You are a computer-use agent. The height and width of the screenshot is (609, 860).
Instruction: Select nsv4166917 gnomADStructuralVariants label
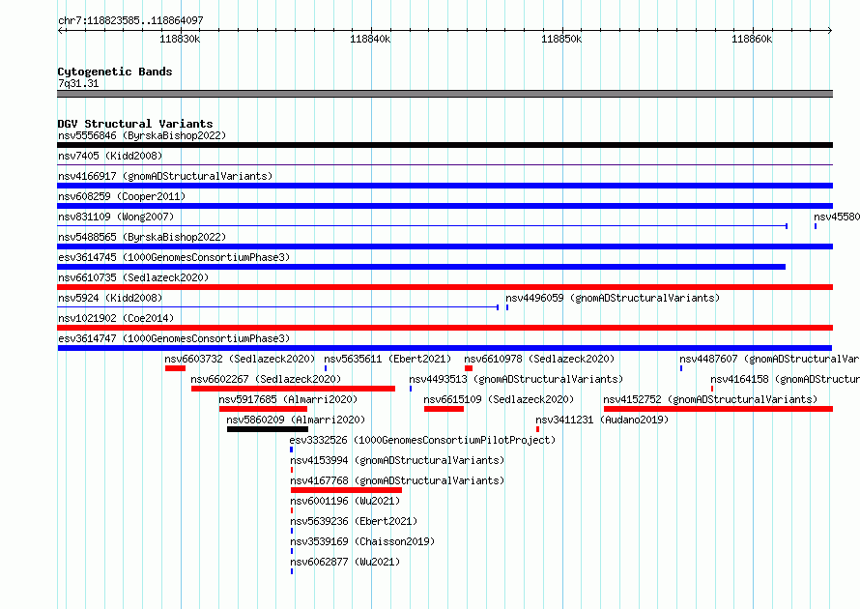tap(165, 176)
